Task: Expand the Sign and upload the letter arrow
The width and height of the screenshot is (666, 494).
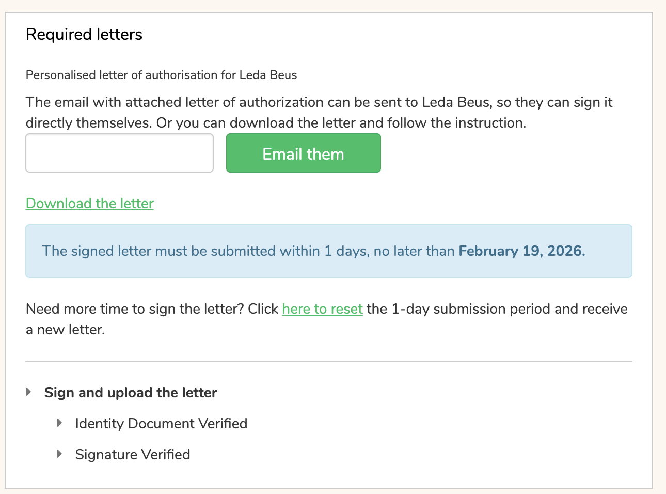Action: coord(29,392)
